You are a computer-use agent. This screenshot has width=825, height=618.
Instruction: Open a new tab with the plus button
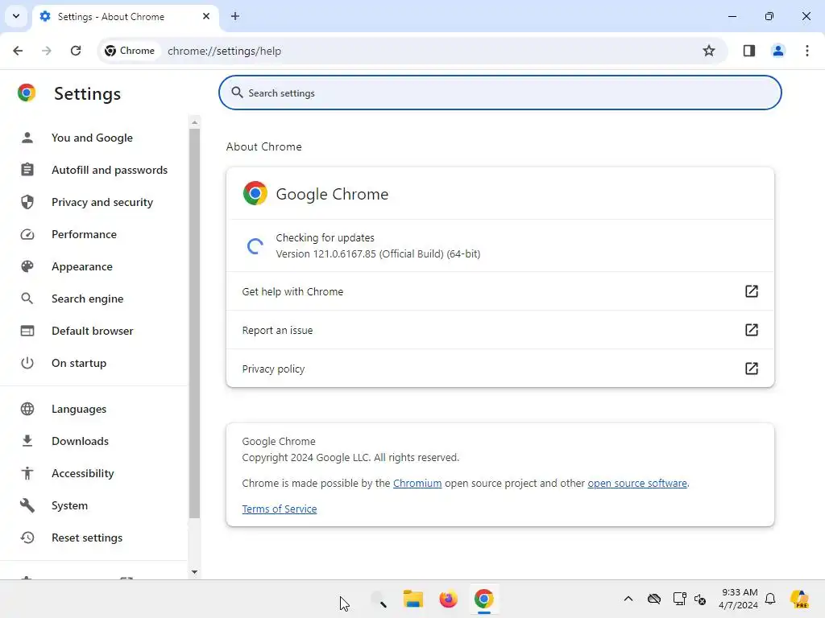tap(235, 16)
